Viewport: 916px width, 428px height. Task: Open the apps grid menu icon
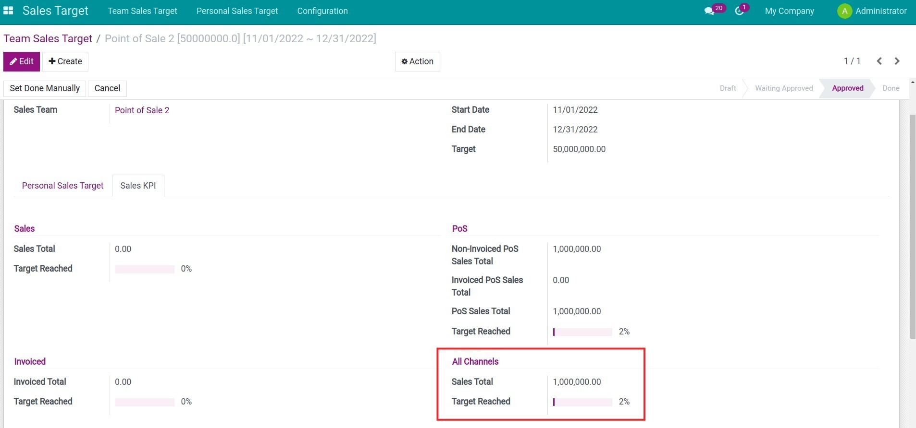click(x=8, y=11)
